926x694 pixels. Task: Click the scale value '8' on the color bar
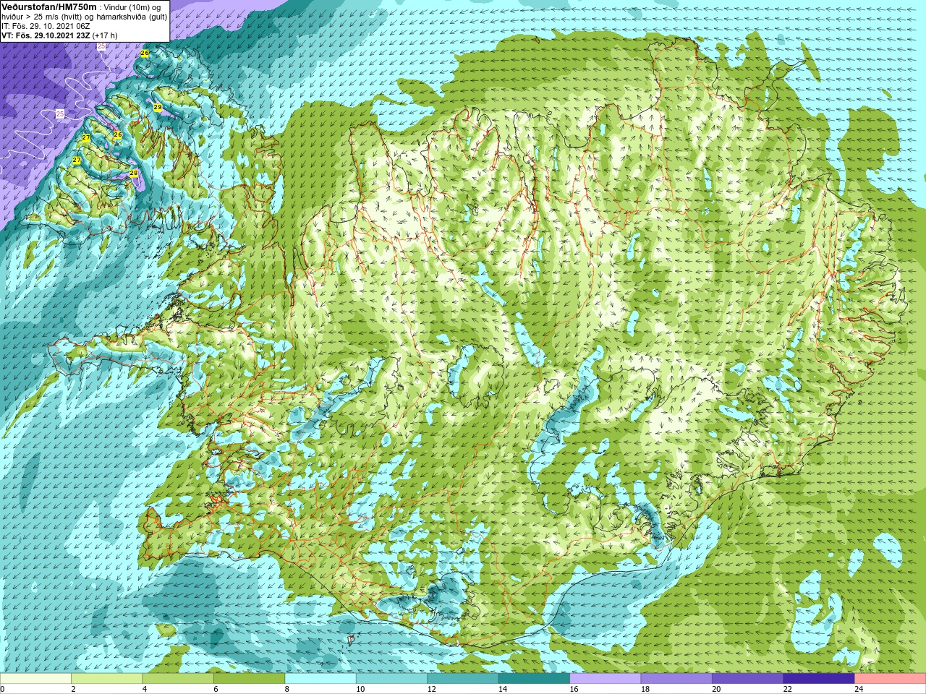(287, 689)
